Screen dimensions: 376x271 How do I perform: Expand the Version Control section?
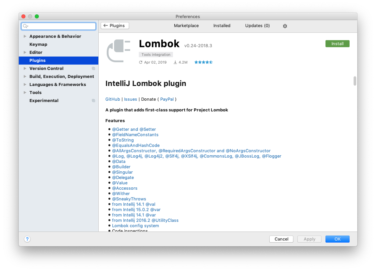[25, 69]
